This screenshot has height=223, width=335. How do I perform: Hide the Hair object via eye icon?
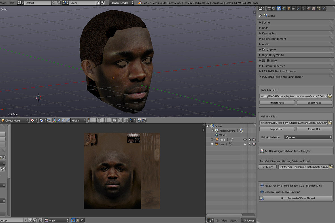click(x=245, y=144)
